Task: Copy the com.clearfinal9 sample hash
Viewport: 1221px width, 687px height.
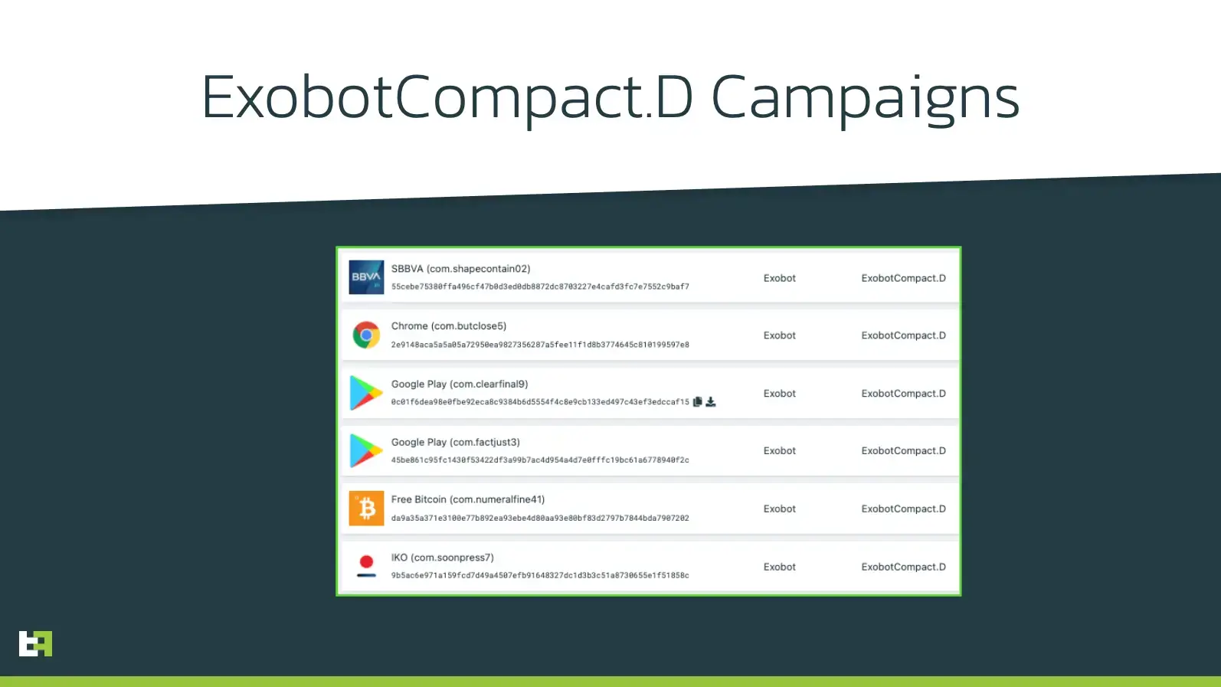Action: [697, 401]
